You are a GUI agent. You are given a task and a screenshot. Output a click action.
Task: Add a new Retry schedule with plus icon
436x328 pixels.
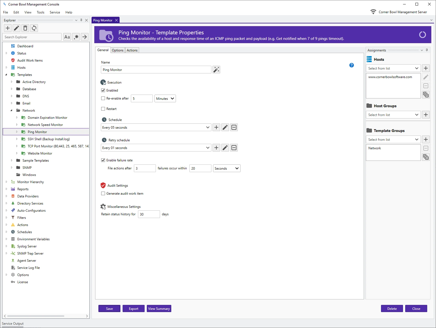coord(216,148)
